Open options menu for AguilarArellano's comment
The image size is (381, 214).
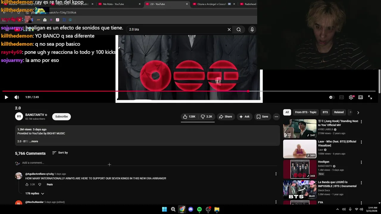[276, 174]
